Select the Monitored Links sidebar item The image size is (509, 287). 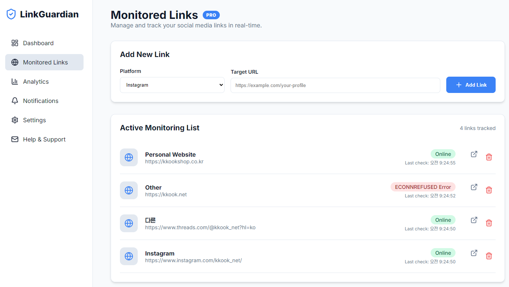click(x=44, y=62)
